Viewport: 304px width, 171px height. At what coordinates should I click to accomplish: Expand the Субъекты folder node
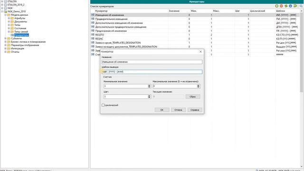(x=5, y=38)
